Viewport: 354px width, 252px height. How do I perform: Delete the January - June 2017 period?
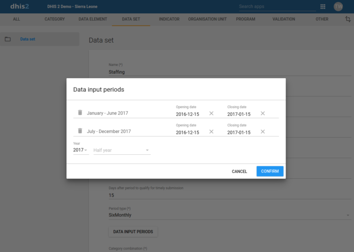80,112
